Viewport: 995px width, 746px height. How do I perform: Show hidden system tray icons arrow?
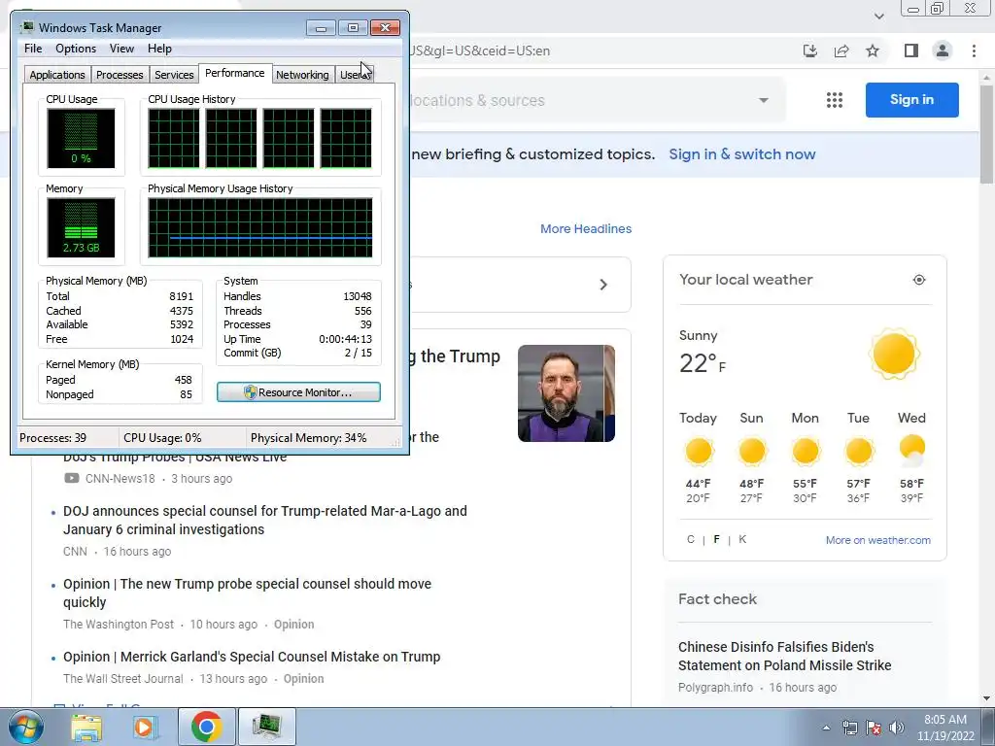[826, 728]
